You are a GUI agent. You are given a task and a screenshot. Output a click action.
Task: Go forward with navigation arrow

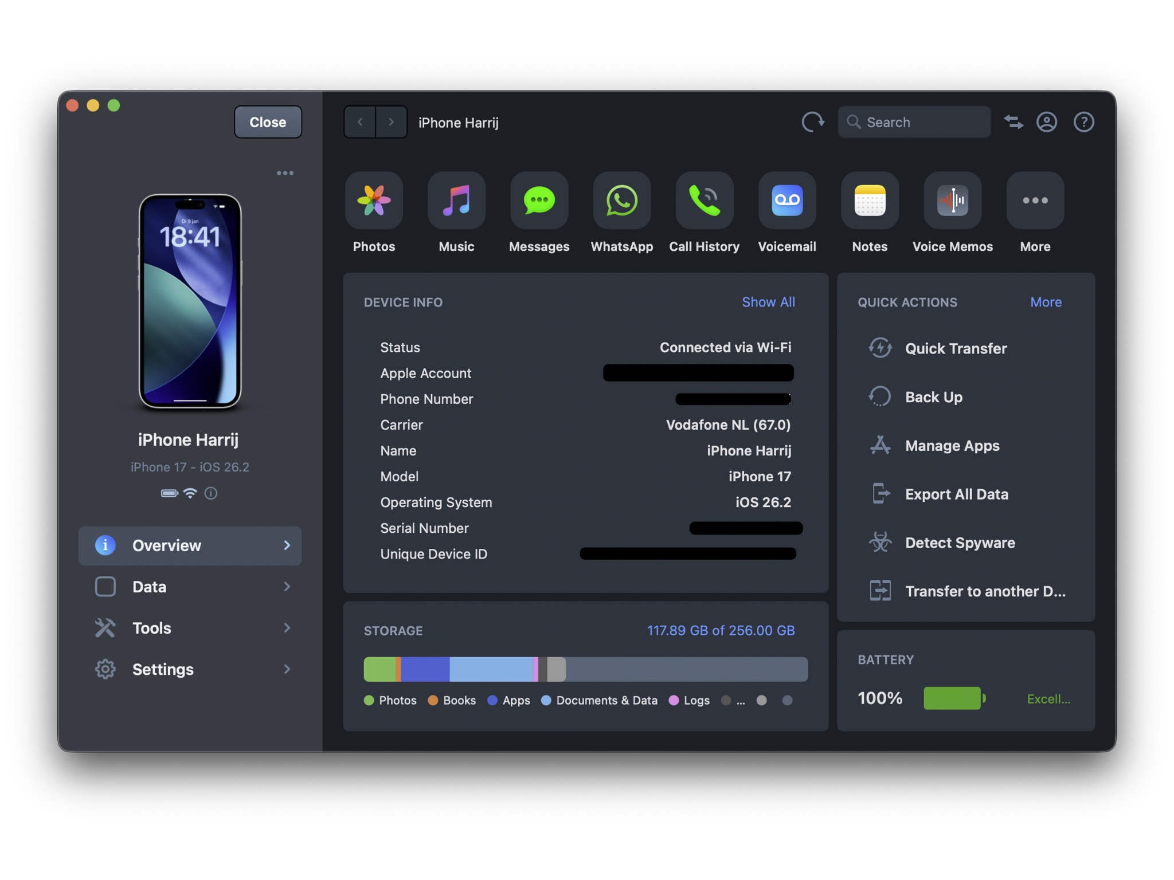tap(391, 122)
